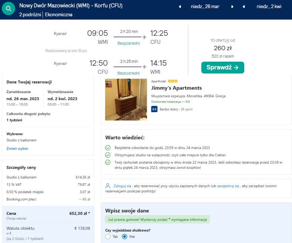Click Realizowany przez Buzz note
The image size is (292, 243).
tap(66, 51)
